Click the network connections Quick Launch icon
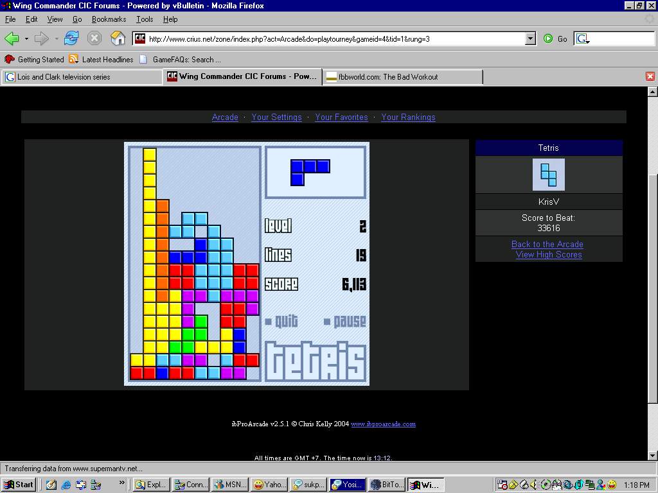Screen dimensions: 658x493 tap(96, 485)
